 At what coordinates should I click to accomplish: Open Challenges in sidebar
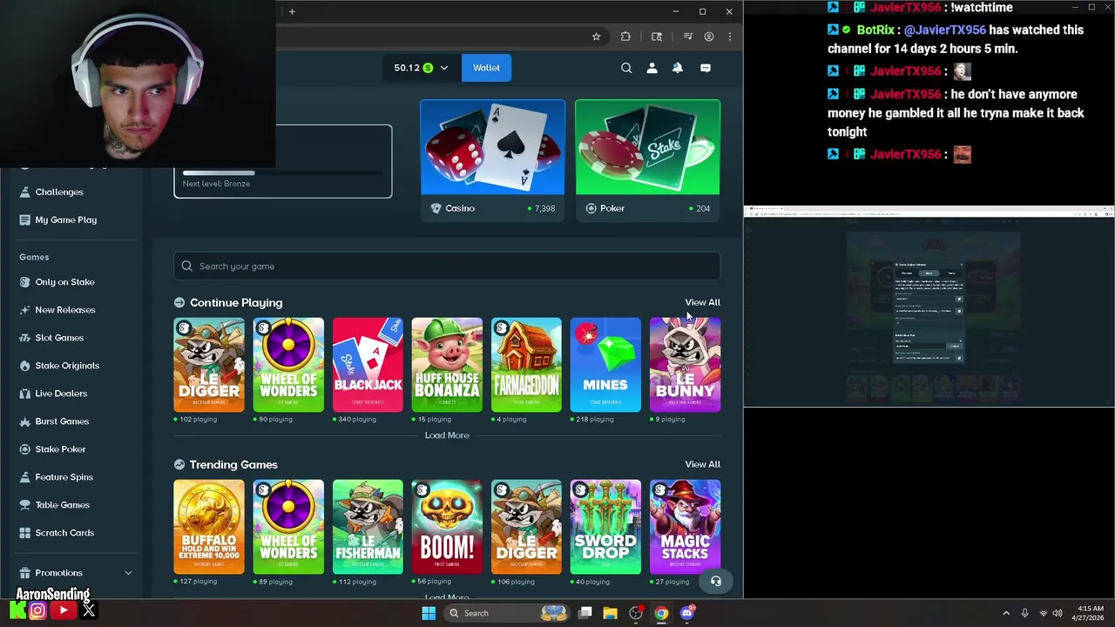point(59,192)
